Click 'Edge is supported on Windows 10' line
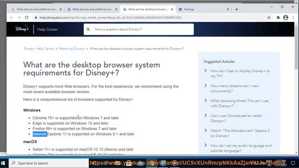The height and width of the screenshot is (168, 299). tap(71, 123)
